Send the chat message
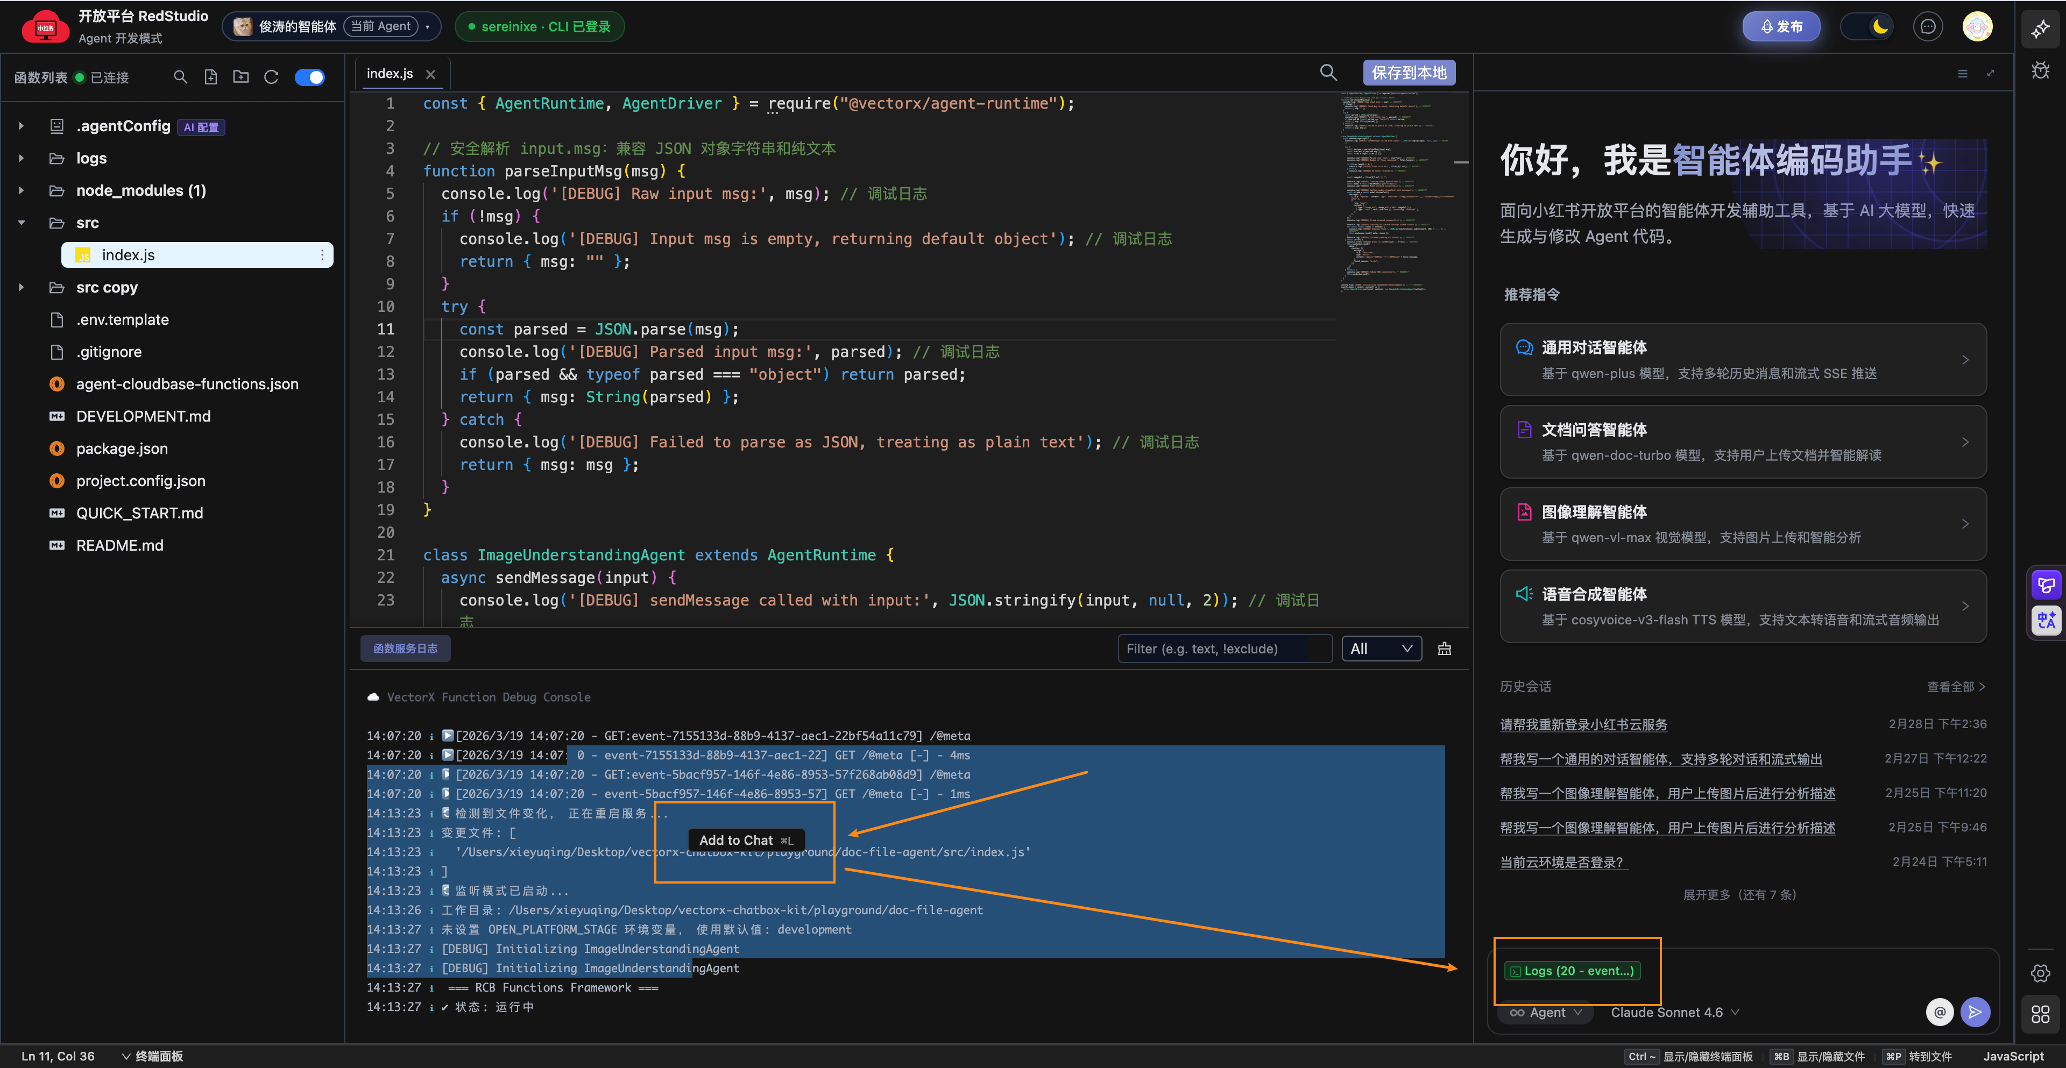Screen dimensions: 2066x1068 click(x=1975, y=1012)
